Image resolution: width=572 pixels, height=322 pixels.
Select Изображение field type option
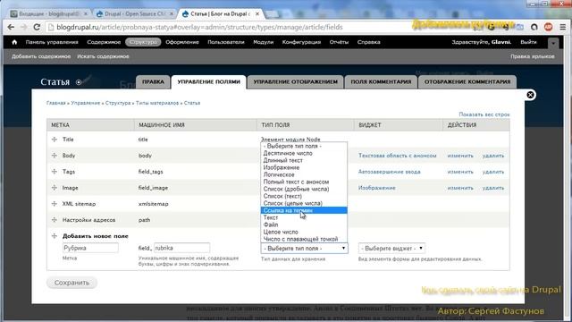304,167
